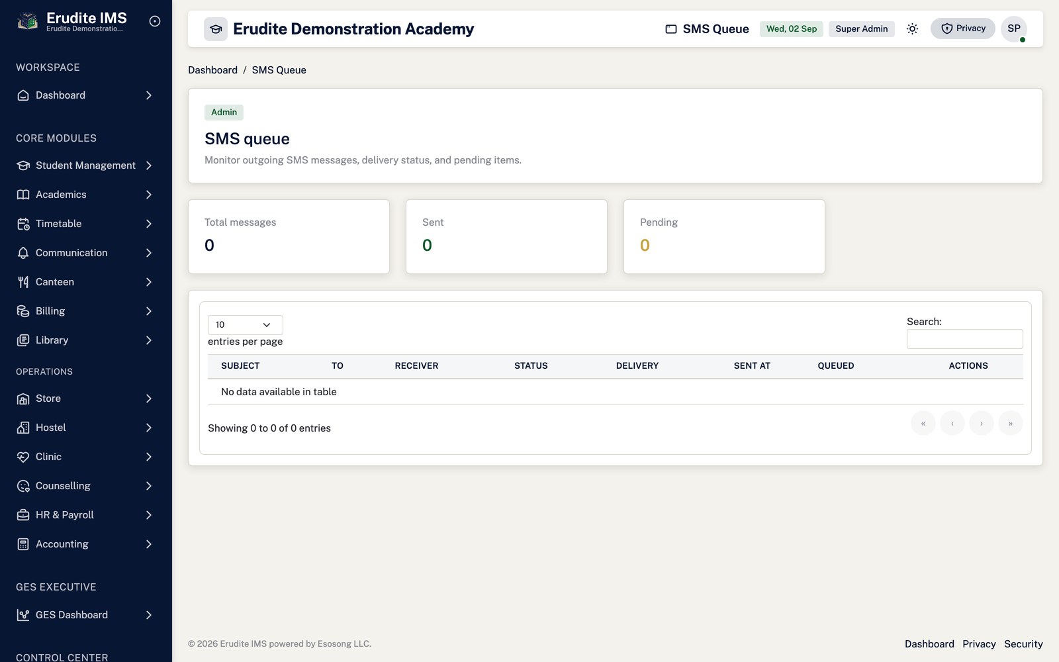Click the Store shop icon
The height and width of the screenshot is (662, 1059).
(x=23, y=399)
